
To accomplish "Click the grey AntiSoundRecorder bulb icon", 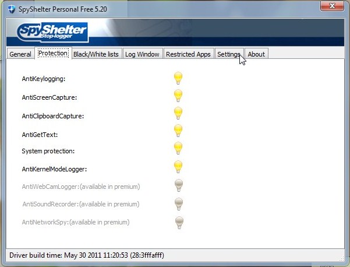I will (x=179, y=204).
